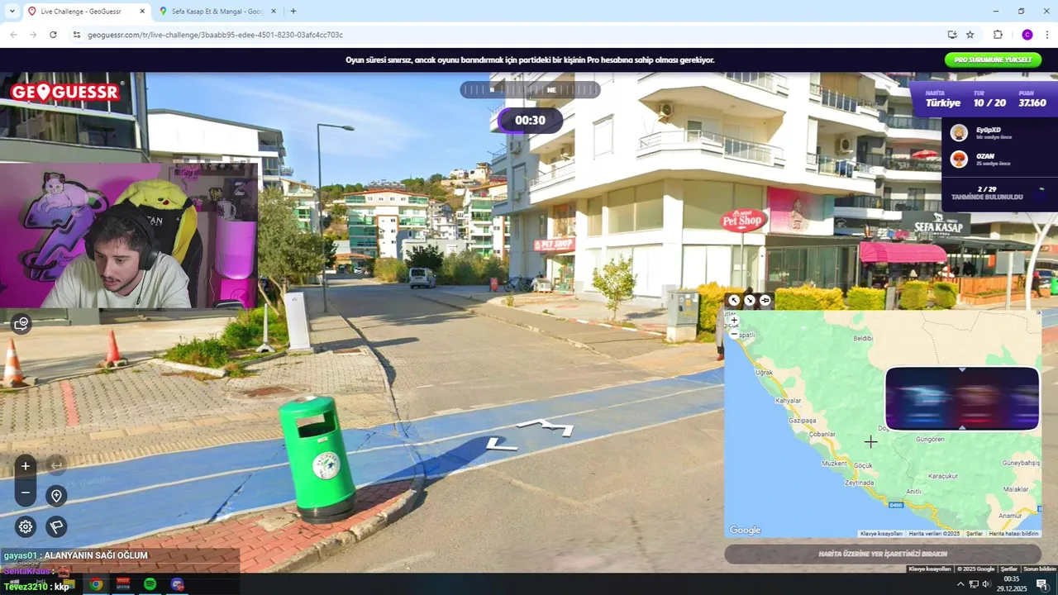1058x595 pixels.
Task: Click Gazipaşa on the guess map
Action: [802, 421]
